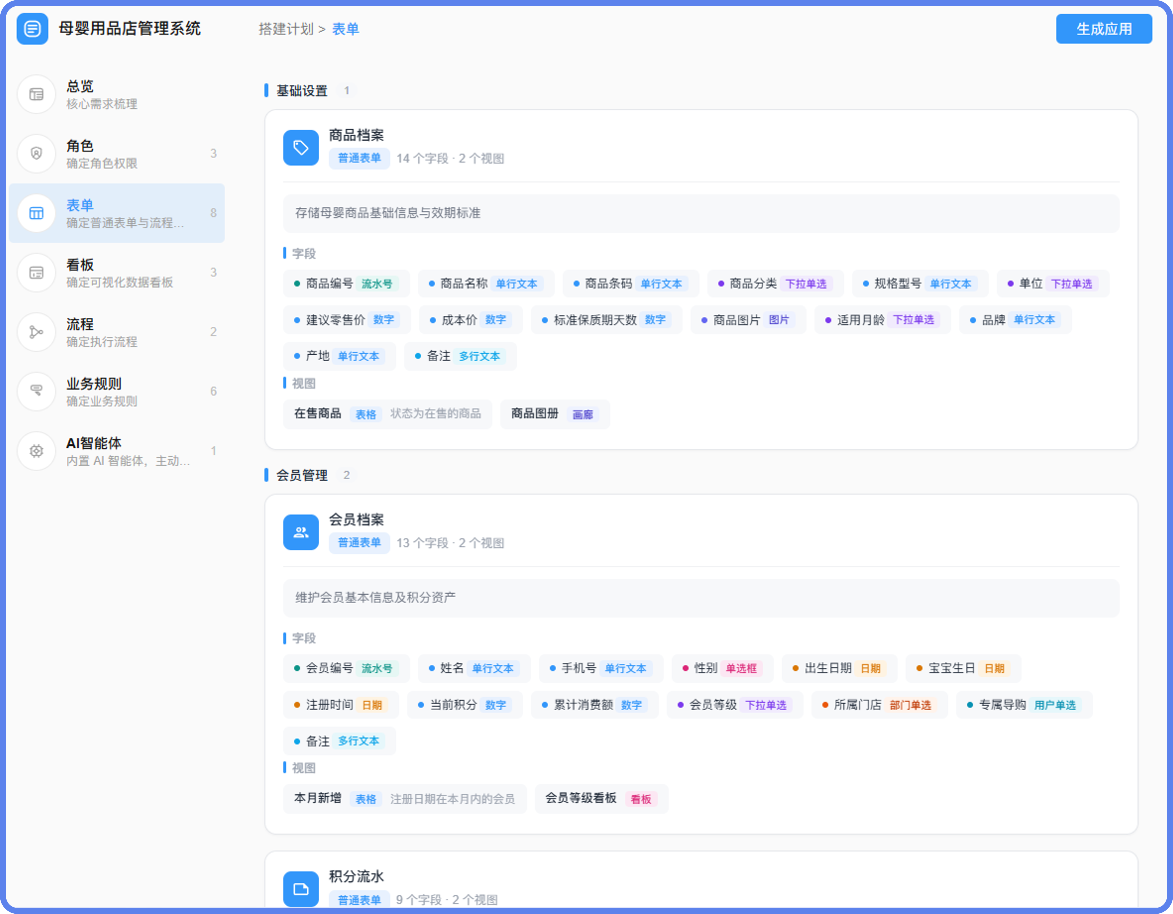This screenshot has width=1173, height=914.
Task: Click the 积分流水 card icon
Action: pos(301,889)
